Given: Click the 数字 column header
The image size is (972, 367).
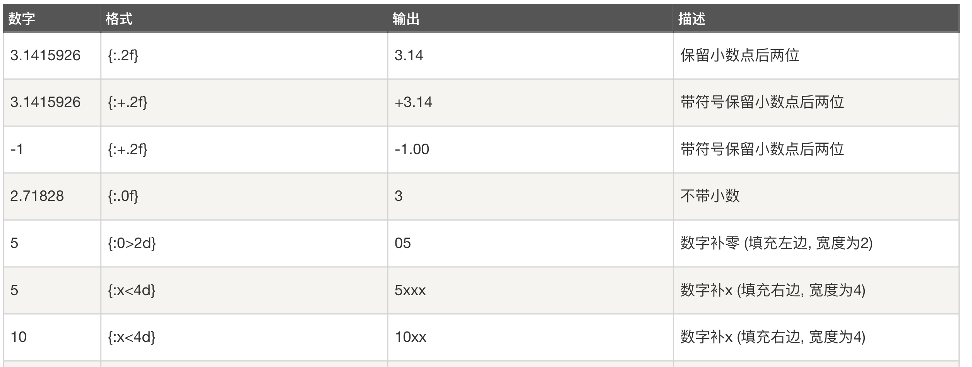Looking at the screenshot, I should tap(22, 19).
